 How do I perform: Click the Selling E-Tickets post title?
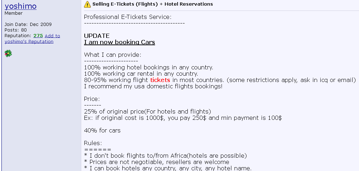point(153,4)
